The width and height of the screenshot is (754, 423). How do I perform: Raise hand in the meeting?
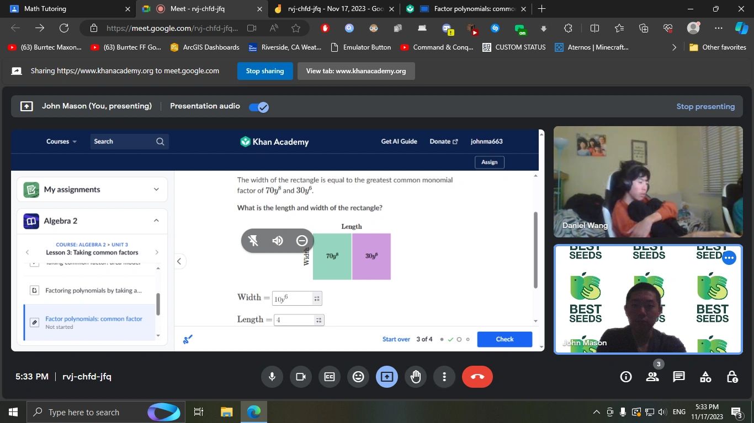click(x=416, y=377)
